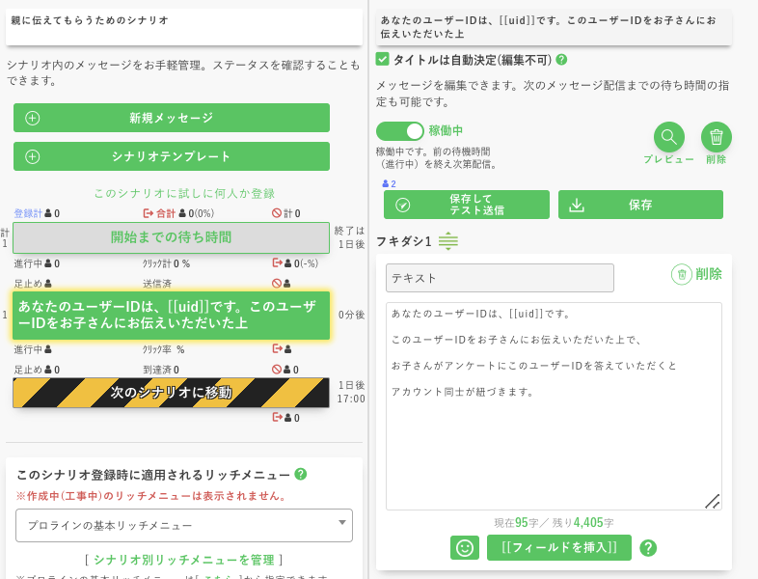Click the 新規メッセージ button
Viewport: 758px width, 579px height.
click(x=172, y=118)
